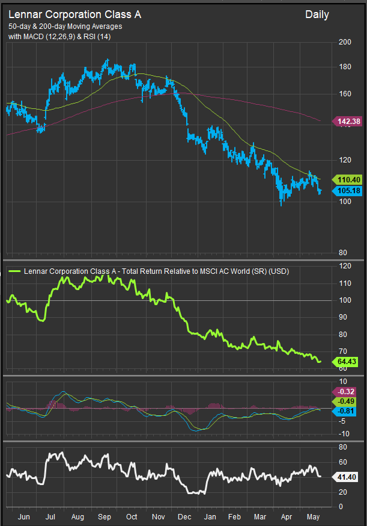This screenshot has width=367, height=526.
Task: Click the Lennar Corporation Class A title
Action: pyautogui.click(x=75, y=14)
